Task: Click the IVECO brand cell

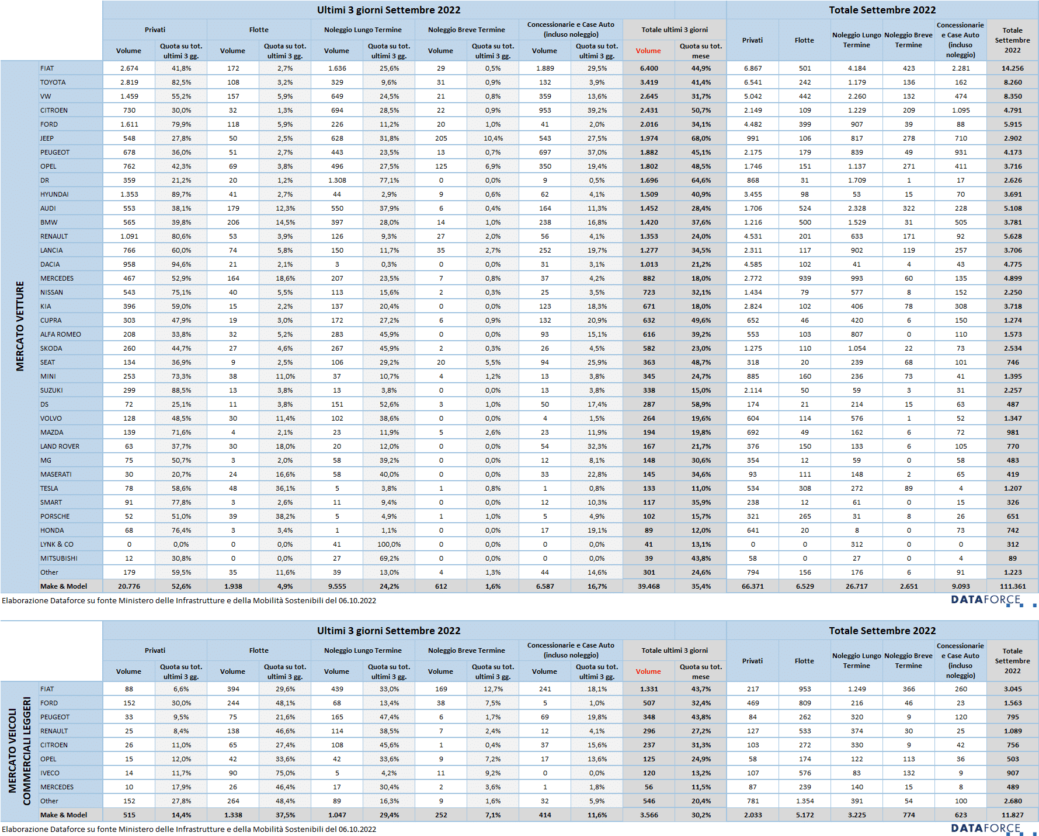Action: tap(71, 773)
